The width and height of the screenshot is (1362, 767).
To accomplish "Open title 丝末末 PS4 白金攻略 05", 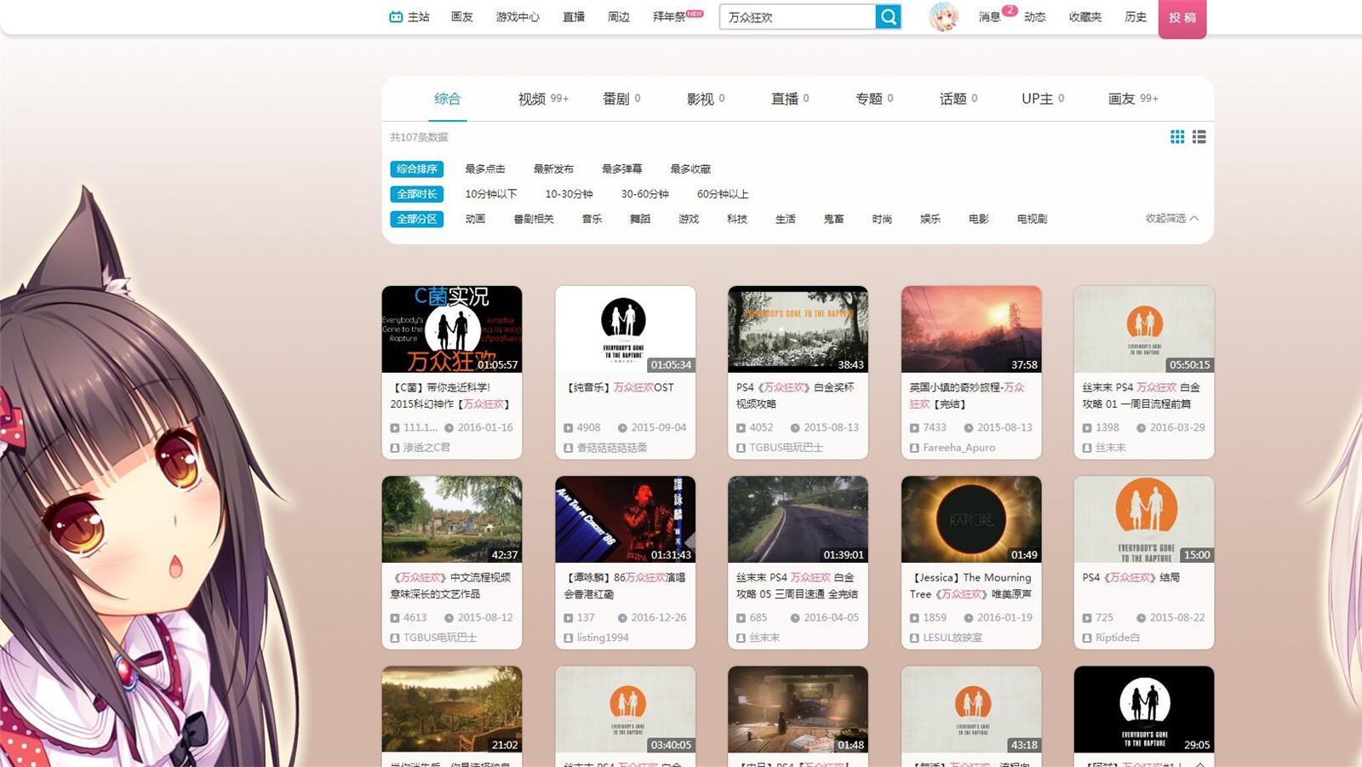I will [x=797, y=586].
